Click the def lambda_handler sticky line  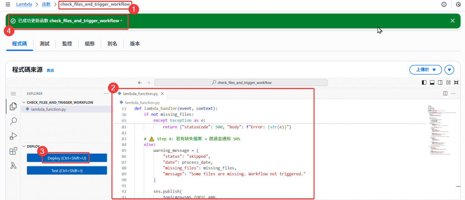[x=176, y=108]
